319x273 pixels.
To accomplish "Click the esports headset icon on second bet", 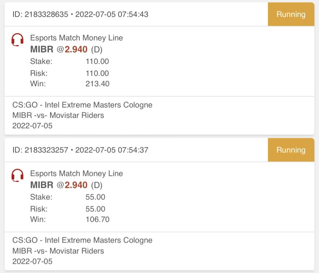I will coord(17,175).
